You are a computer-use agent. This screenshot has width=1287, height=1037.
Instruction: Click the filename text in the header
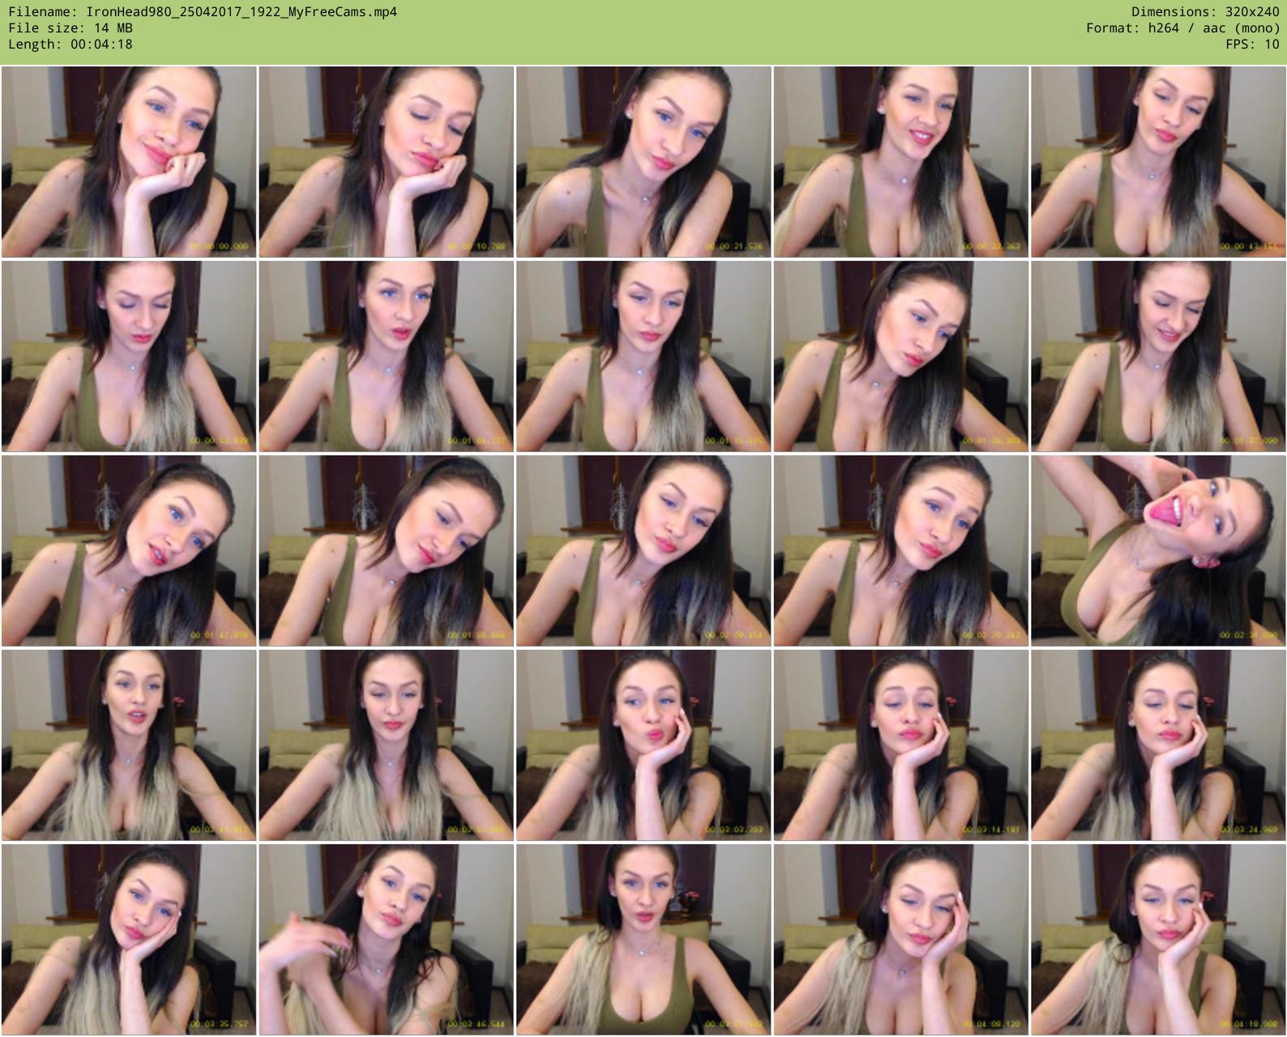point(203,12)
